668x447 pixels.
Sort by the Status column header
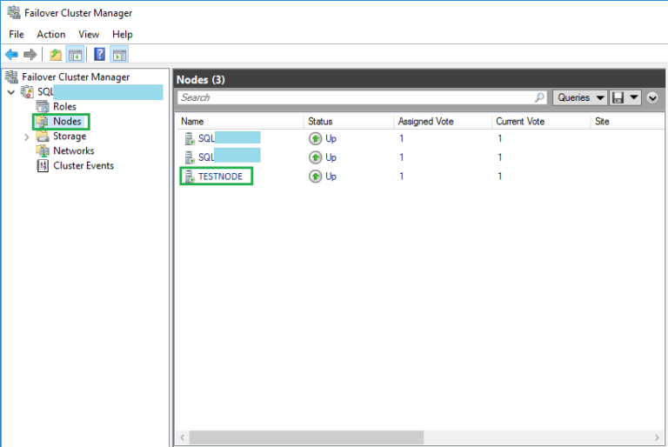click(349, 122)
